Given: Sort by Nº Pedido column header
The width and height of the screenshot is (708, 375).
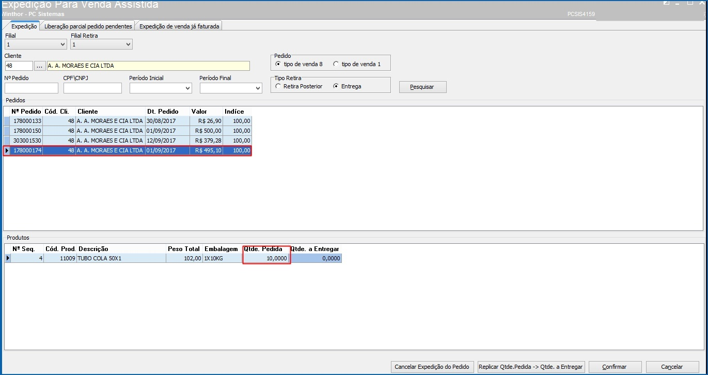Looking at the screenshot, I should [x=26, y=112].
